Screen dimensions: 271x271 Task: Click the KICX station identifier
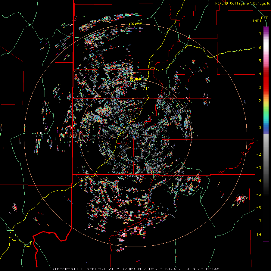coord(170,269)
